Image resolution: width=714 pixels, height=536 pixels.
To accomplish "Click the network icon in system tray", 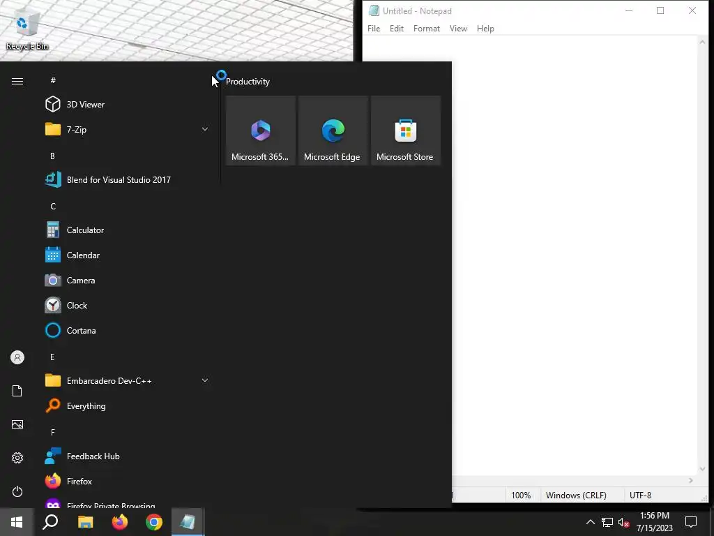I will [x=607, y=522].
